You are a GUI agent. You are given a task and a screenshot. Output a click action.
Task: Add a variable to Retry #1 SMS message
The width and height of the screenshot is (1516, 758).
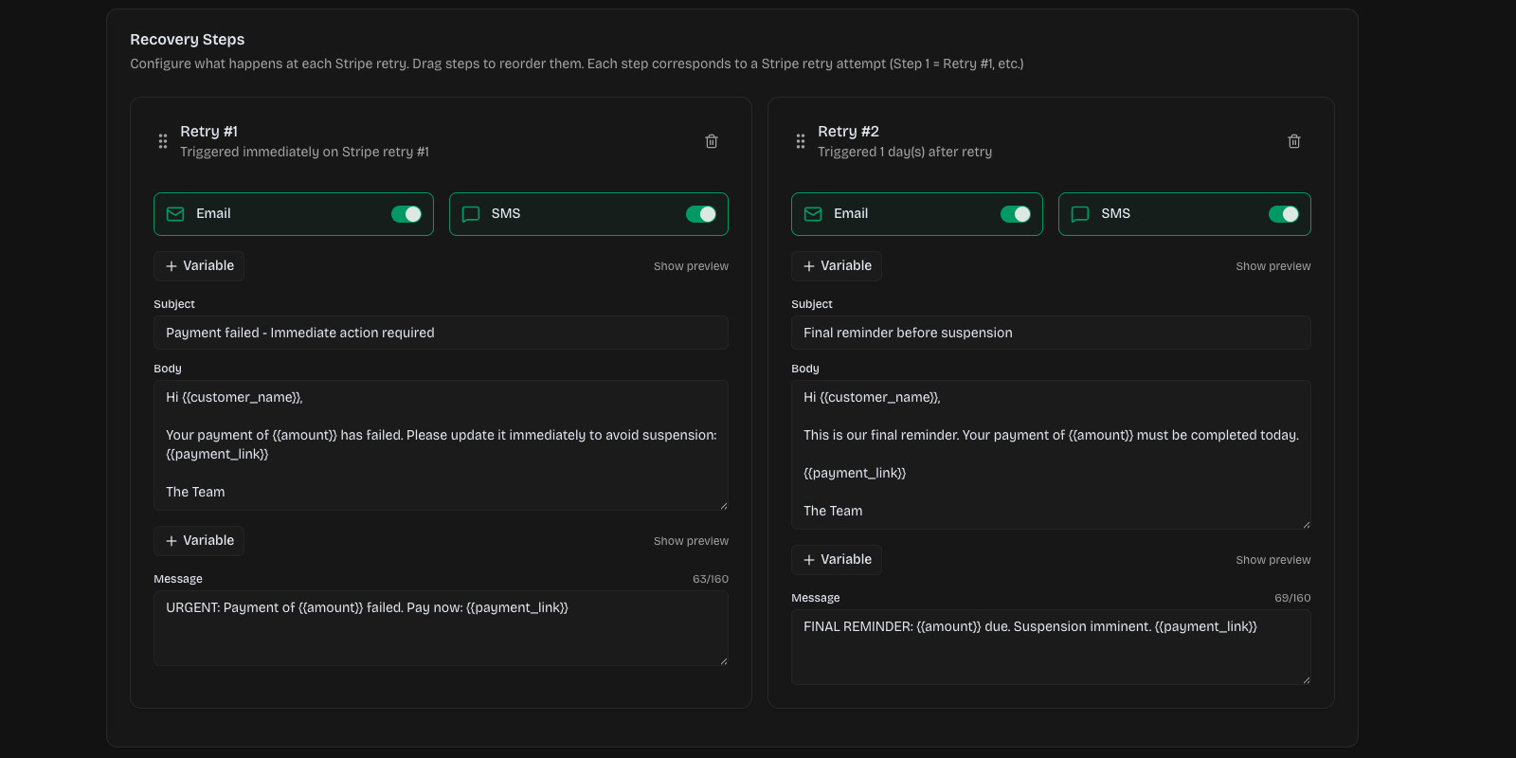(x=199, y=541)
